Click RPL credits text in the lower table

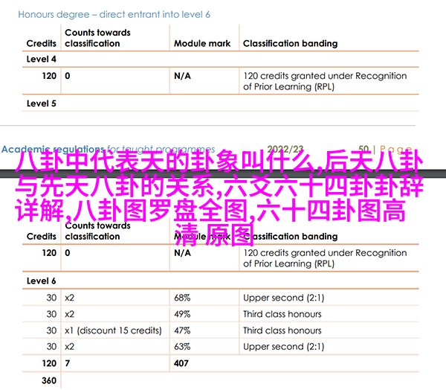click(325, 258)
